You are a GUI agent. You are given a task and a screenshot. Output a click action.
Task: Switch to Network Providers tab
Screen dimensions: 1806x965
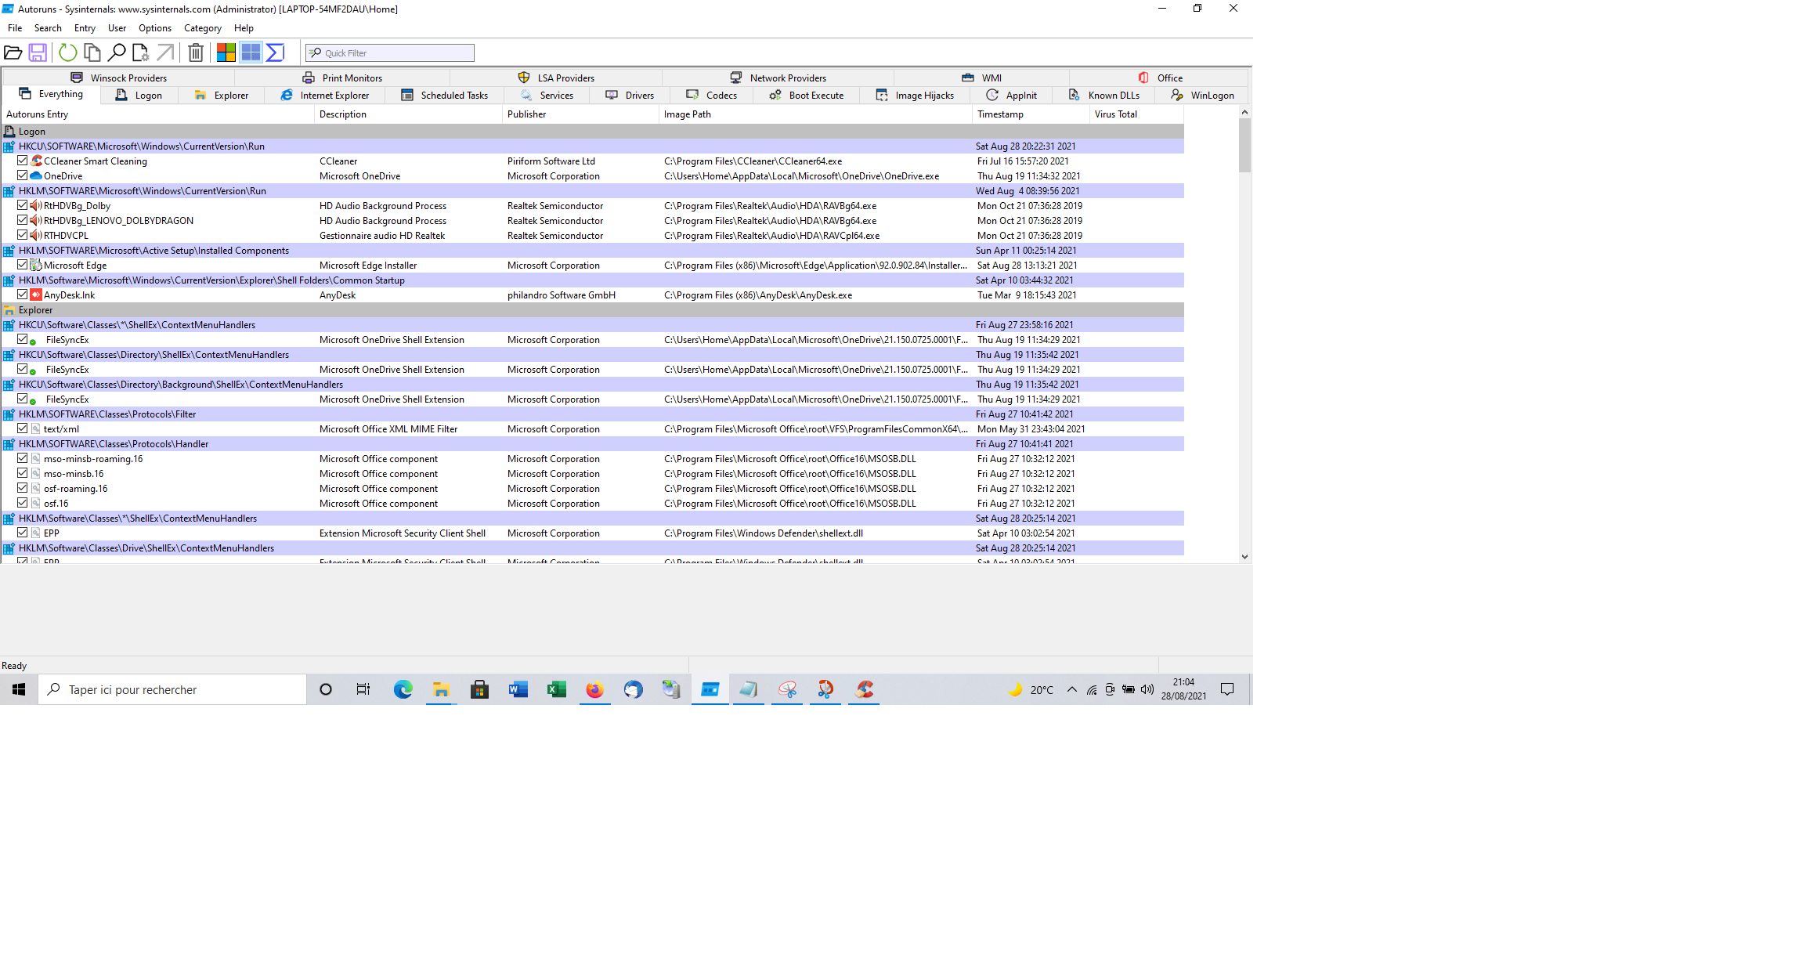click(778, 78)
